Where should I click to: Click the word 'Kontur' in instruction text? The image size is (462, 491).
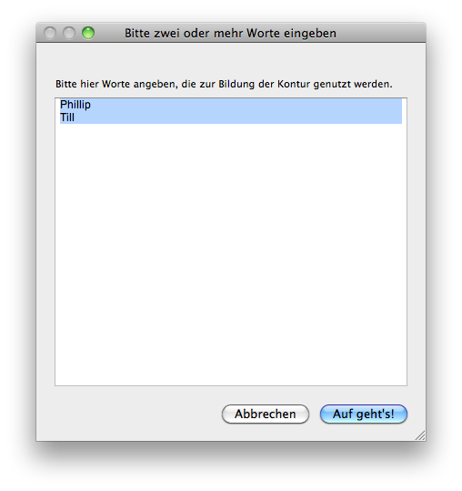click(x=294, y=84)
